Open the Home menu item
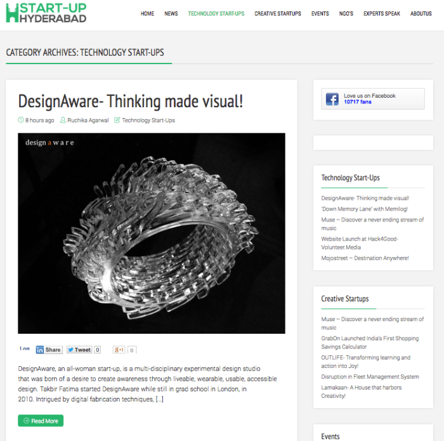 click(x=147, y=13)
